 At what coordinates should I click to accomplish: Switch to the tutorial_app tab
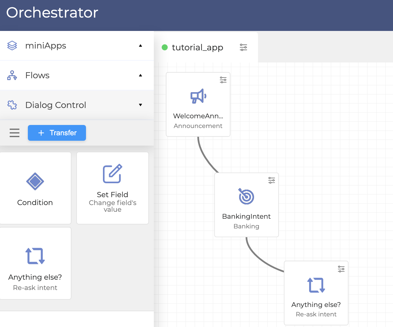pyautogui.click(x=197, y=47)
